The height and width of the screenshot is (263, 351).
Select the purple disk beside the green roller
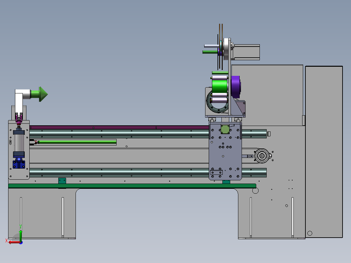click(x=236, y=87)
